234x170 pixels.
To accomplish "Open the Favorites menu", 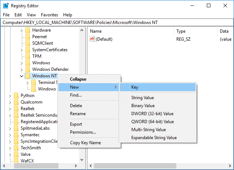I will coord(49,15).
